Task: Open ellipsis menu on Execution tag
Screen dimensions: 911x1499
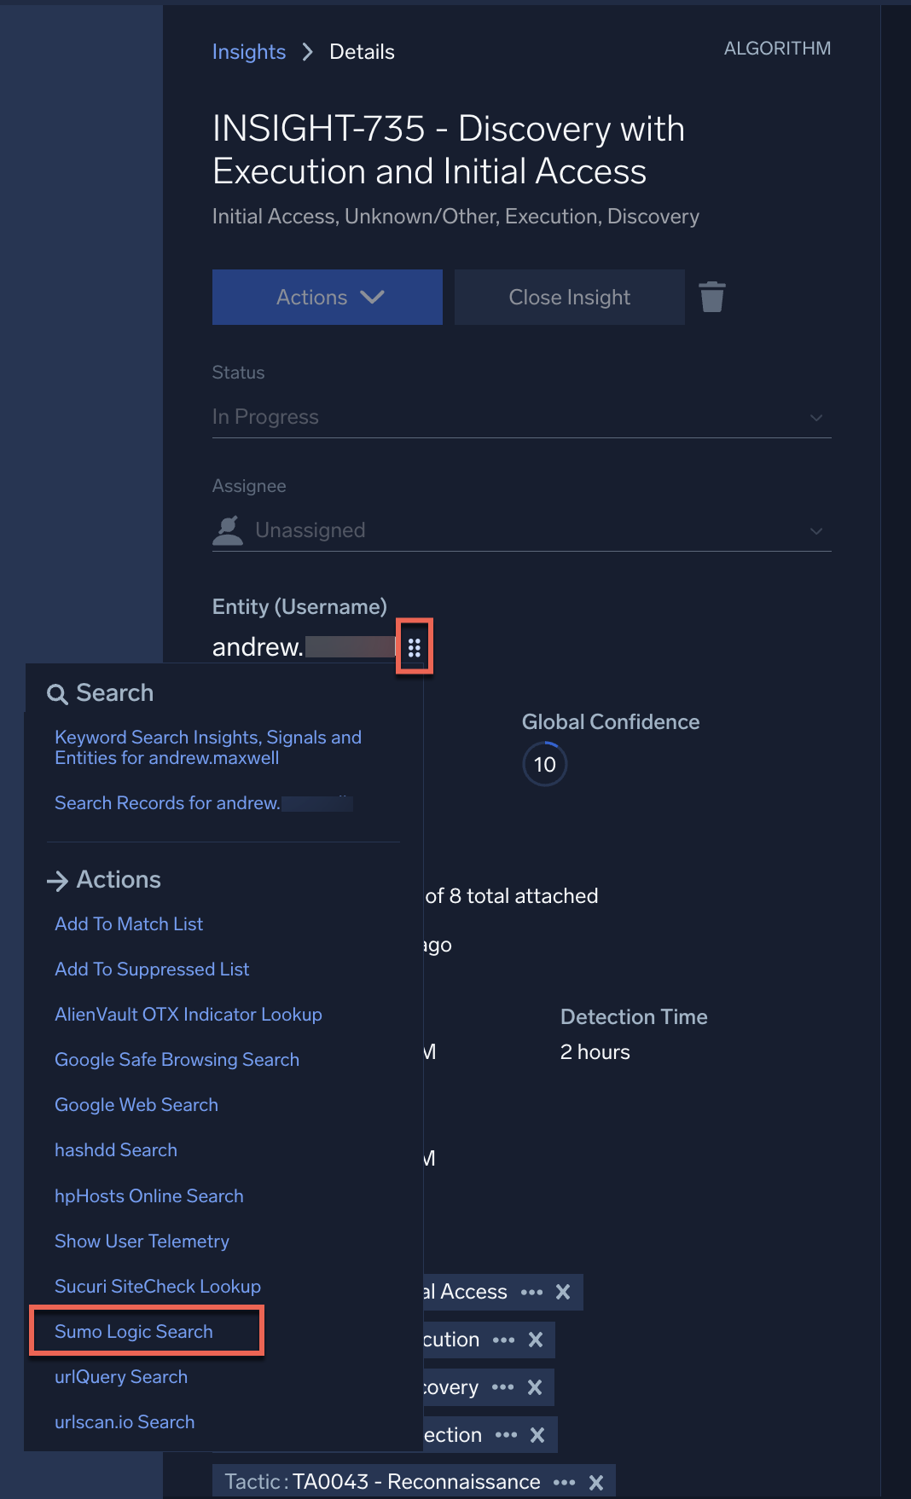Action: pos(503,1340)
